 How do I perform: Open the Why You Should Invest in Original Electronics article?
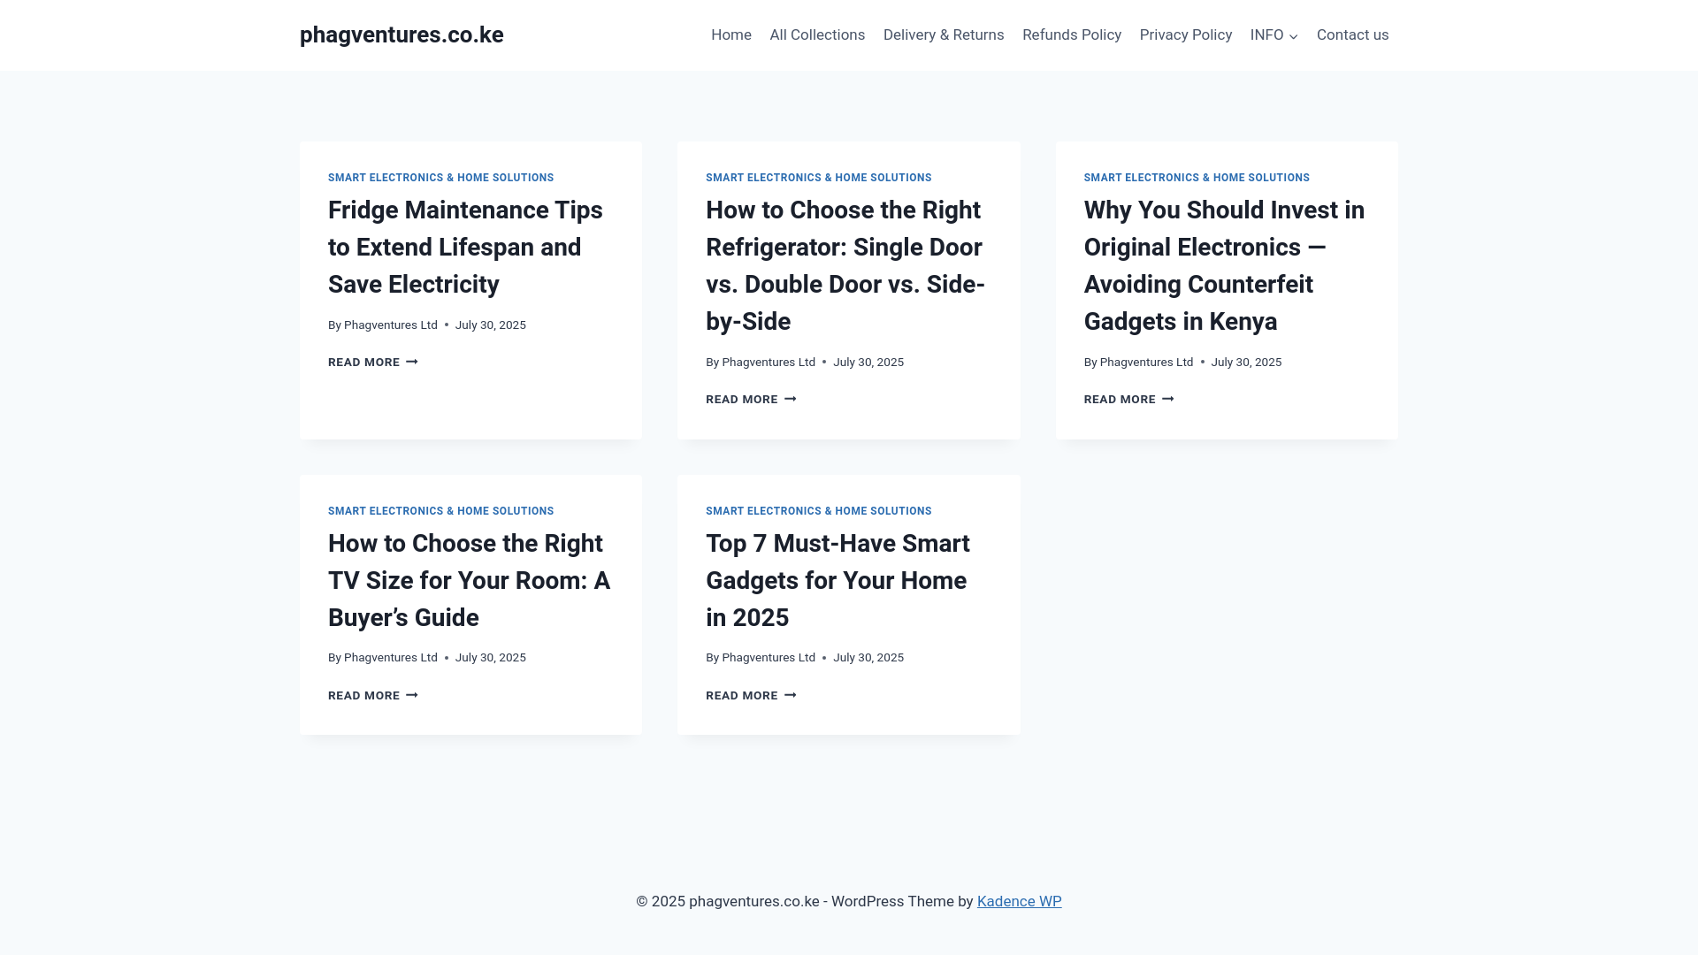point(1224,265)
